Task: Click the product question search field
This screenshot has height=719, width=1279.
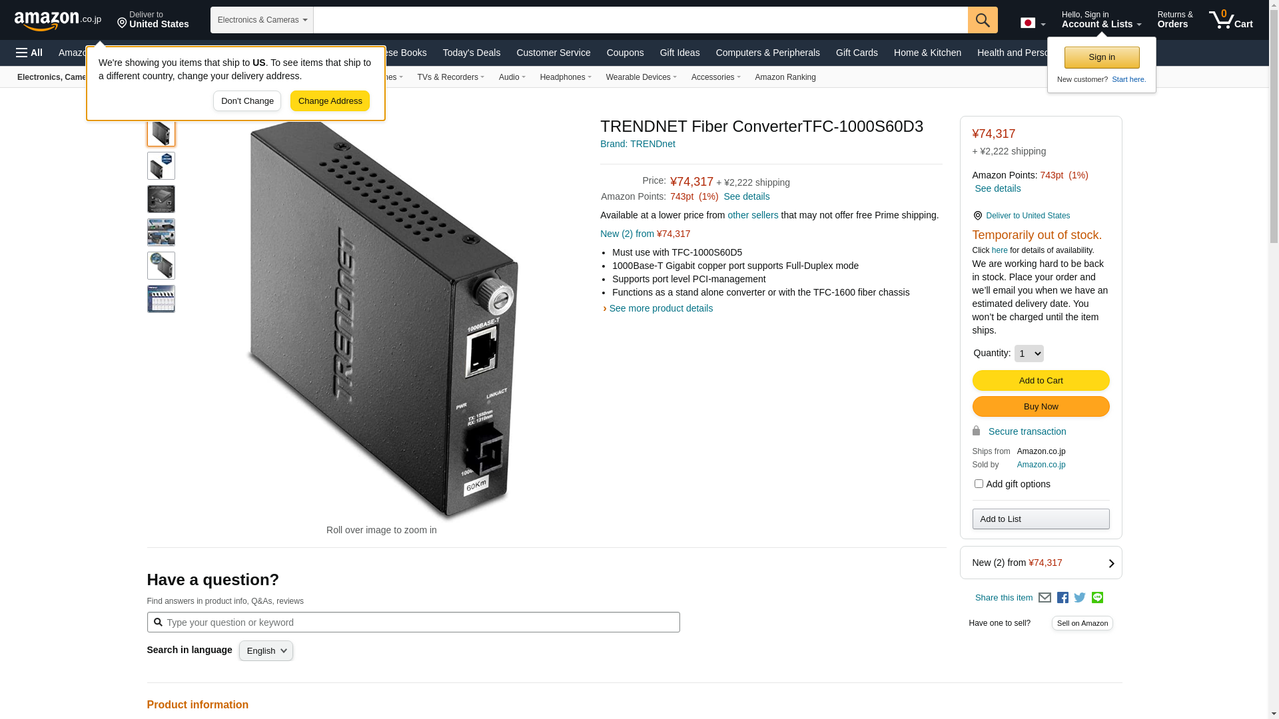Action: point(413,622)
